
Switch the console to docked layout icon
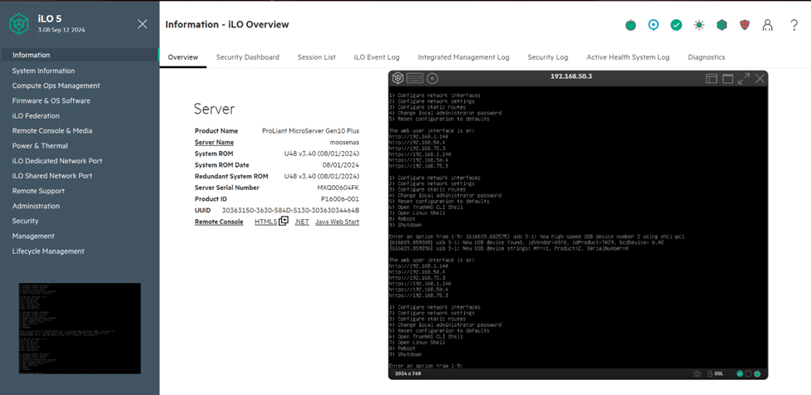712,78
